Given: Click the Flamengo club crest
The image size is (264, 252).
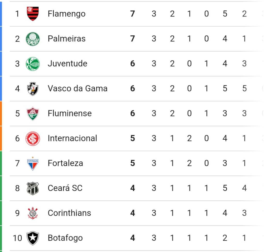Looking at the screenshot, I should click(33, 14).
